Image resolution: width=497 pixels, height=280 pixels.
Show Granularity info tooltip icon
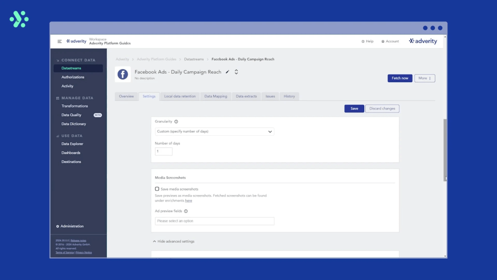coord(176,121)
